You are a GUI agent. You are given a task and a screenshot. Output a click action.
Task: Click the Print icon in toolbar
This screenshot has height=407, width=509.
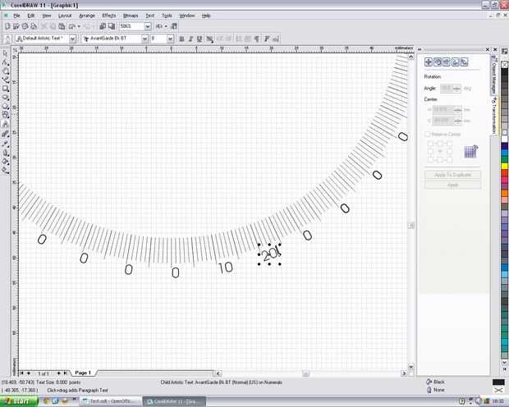(34, 26)
